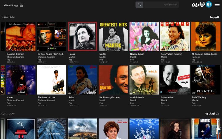Open Ba Shoma (With You) cover
222x139 pixels.
[113, 80]
